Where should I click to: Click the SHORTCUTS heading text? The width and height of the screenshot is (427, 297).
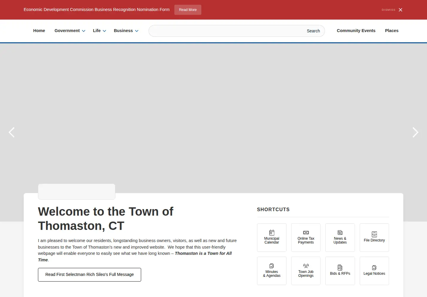(x=273, y=209)
